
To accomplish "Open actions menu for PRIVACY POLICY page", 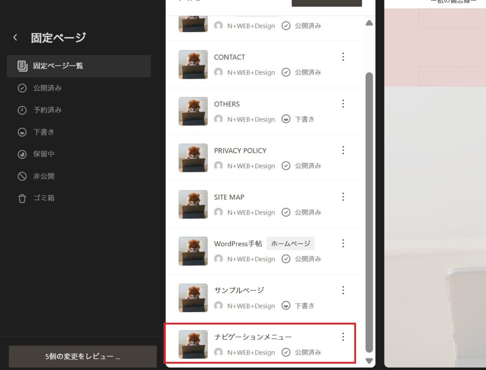I will 343,150.
